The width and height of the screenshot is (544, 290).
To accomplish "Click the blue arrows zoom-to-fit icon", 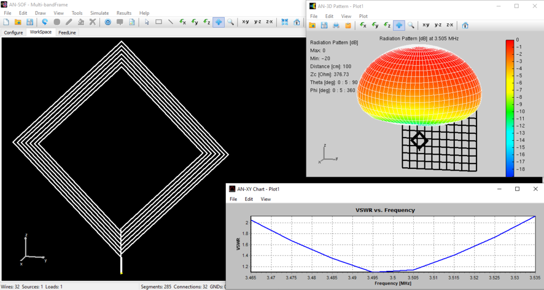I will click(285, 22).
